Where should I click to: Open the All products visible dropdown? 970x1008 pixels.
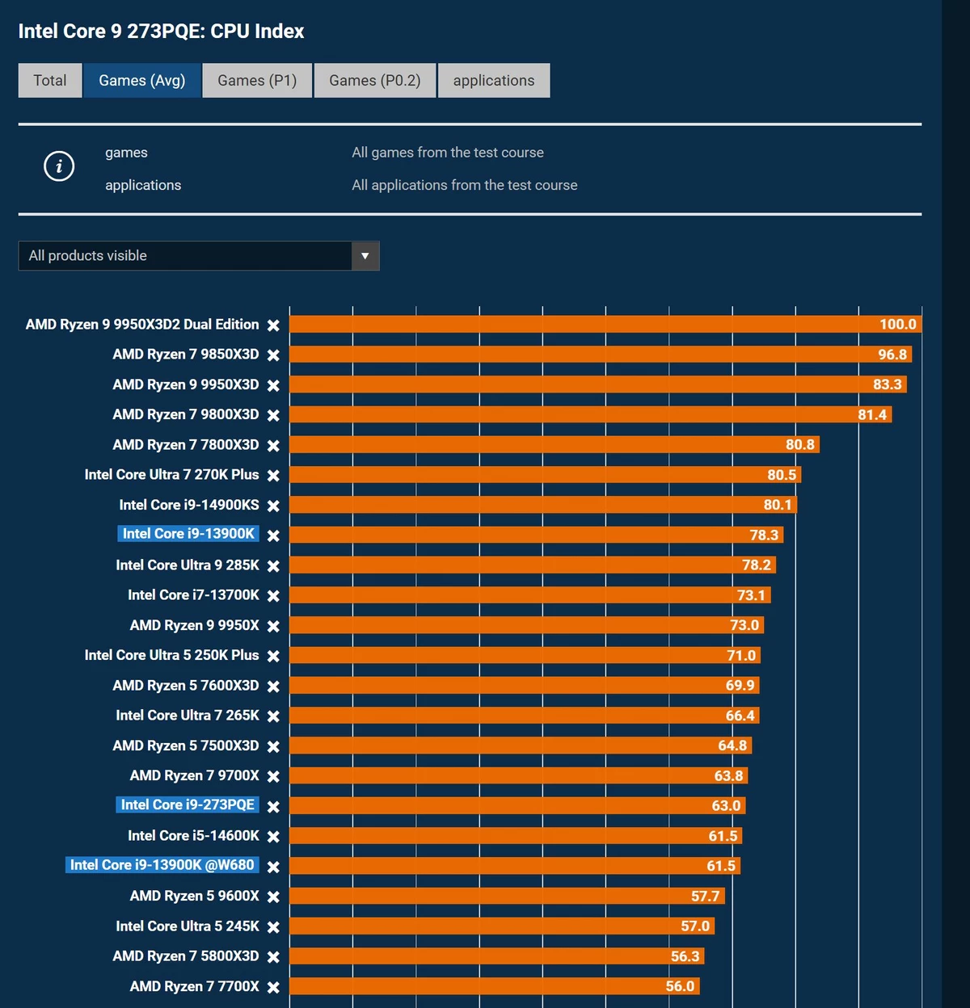(x=199, y=256)
